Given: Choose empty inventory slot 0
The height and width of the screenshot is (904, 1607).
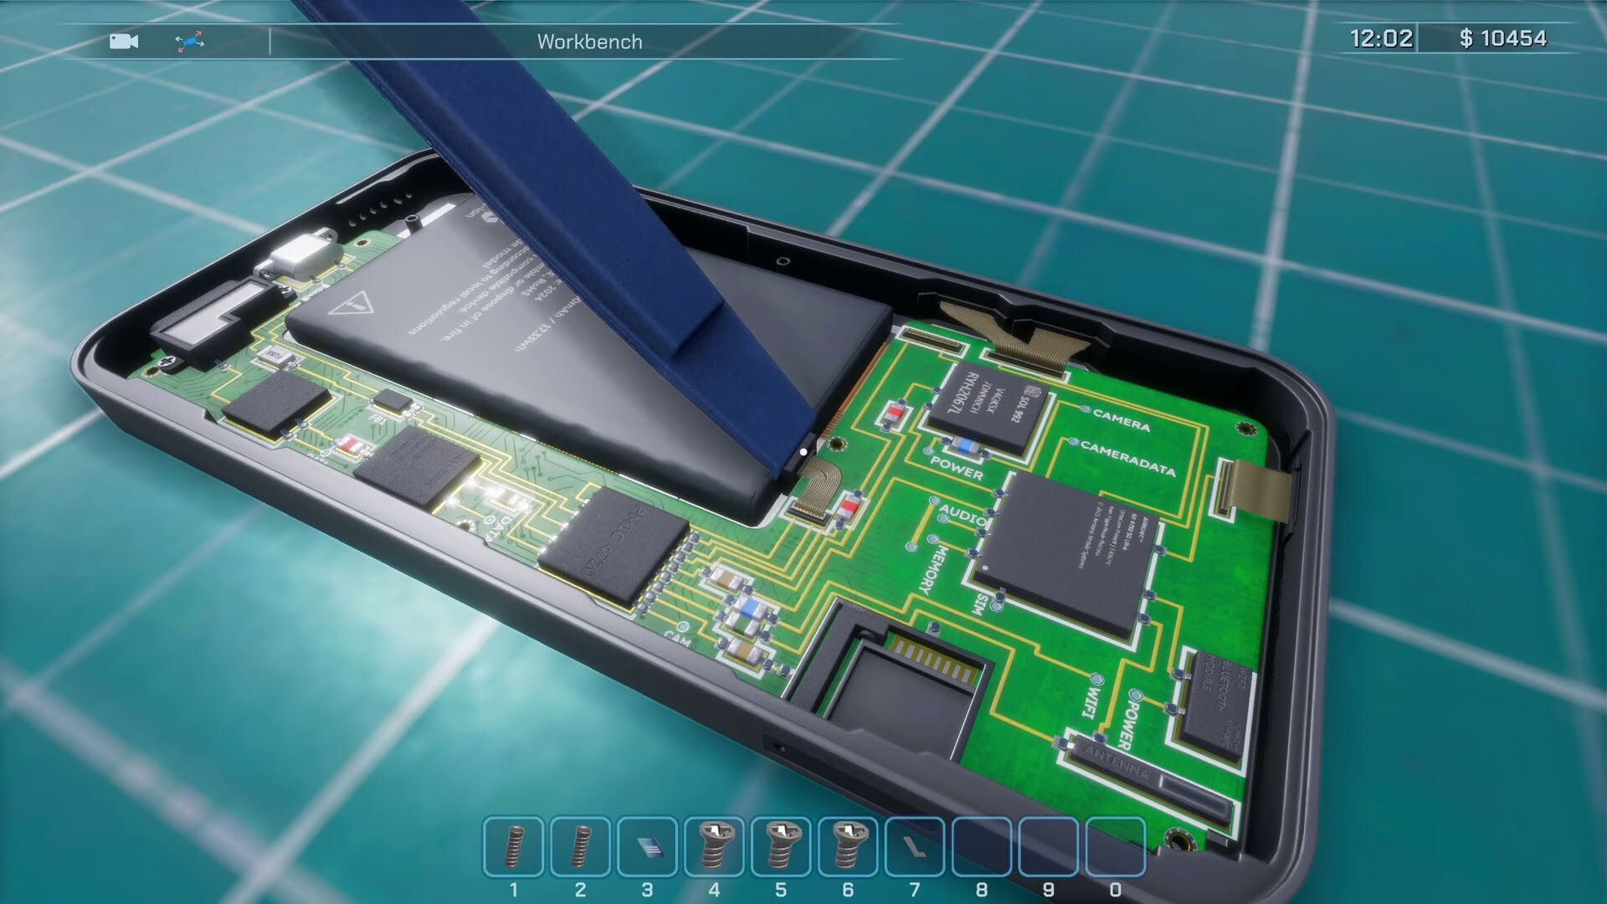Looking at the screenshot, I should click(1116, 847).
